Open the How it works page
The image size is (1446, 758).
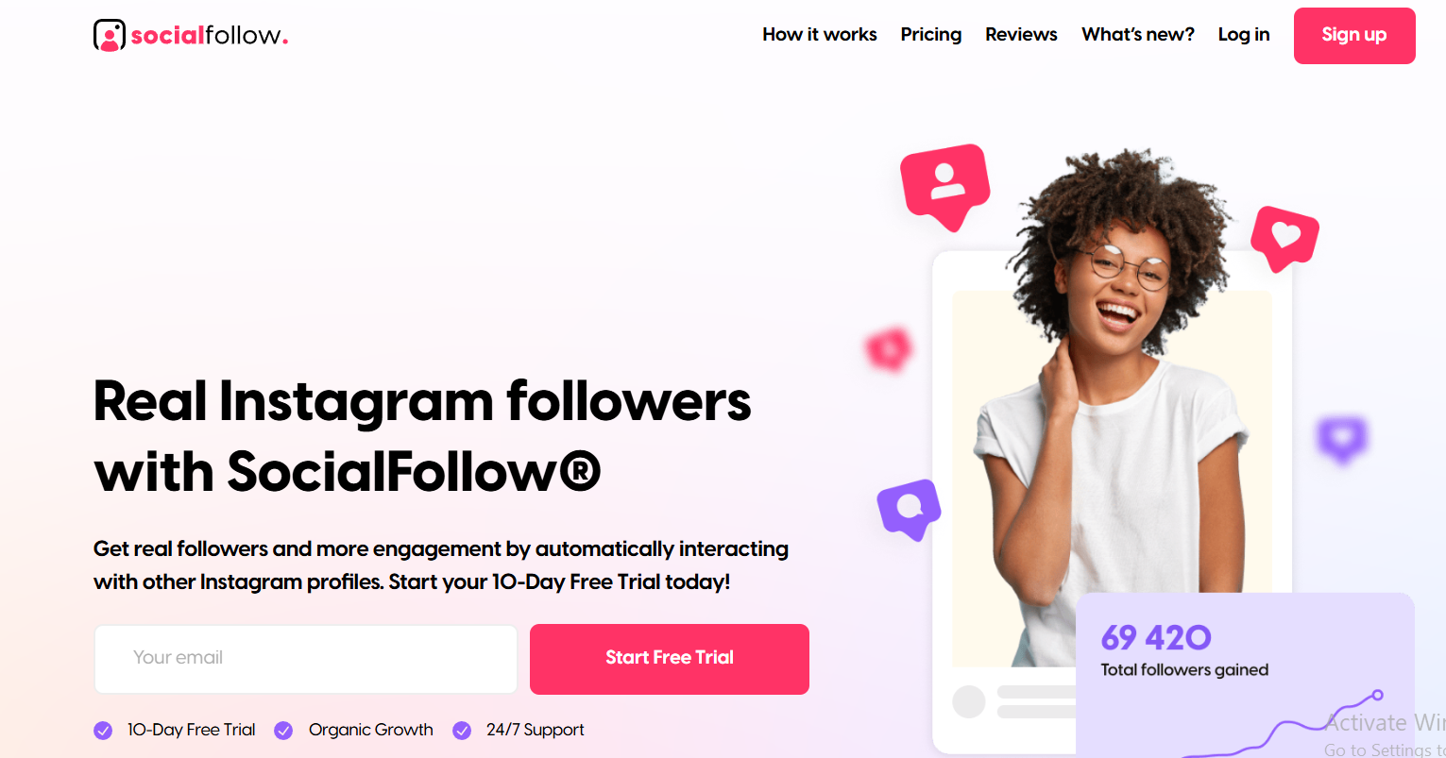coord(820,35)
